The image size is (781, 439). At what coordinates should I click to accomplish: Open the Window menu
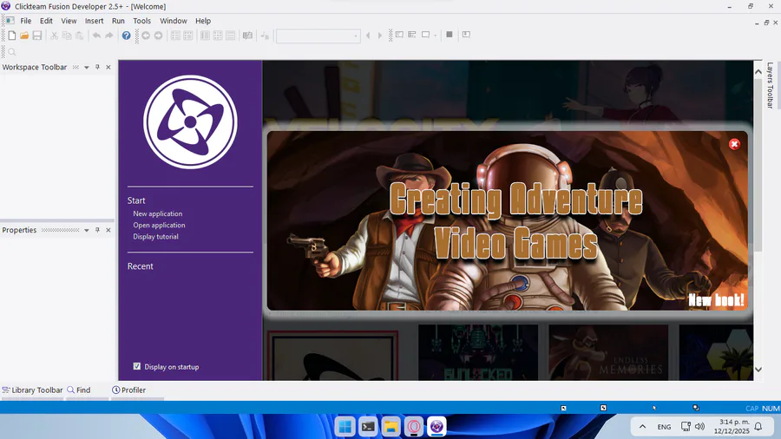pos(174,21)
